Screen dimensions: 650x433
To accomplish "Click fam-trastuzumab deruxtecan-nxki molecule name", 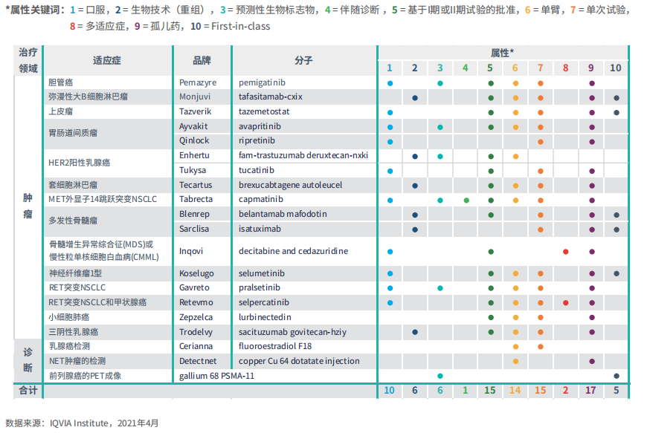I will coord(303,156).
